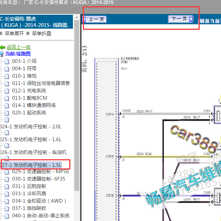Viewport: 221px width, 221px height.
Task: Go to next page with 下一页 button
Action: 180,19
